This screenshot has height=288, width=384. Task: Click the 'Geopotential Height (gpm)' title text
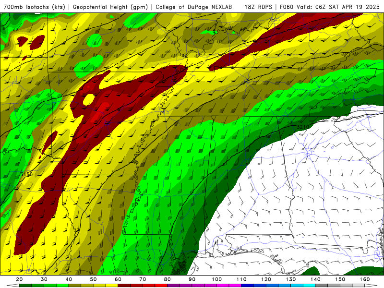coord(110,7)
